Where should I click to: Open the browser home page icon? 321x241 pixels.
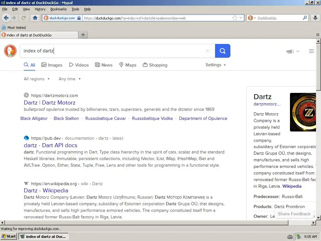(x=35, y=18)
